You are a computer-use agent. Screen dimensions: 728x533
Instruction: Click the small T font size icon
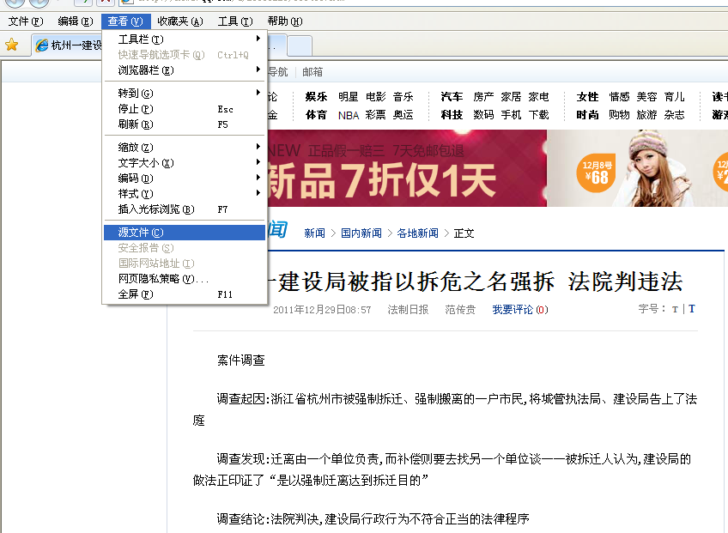675,309
